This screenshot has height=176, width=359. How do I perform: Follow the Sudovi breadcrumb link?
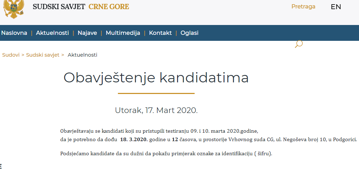[11, 55]
